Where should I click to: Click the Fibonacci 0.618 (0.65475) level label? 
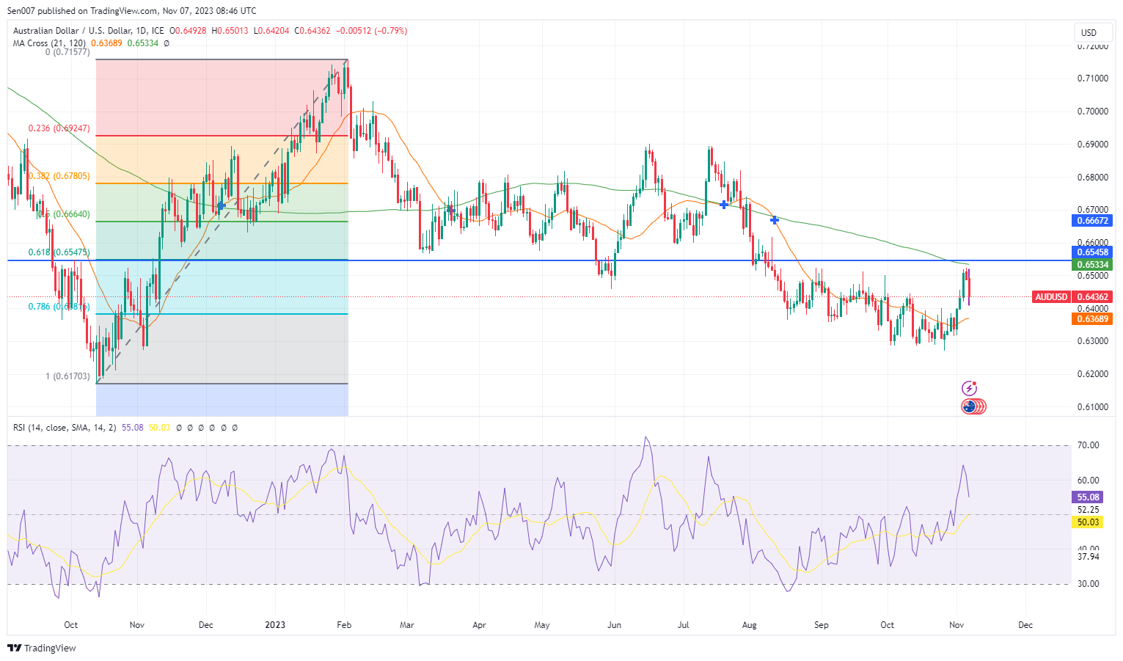pos(59,252)
